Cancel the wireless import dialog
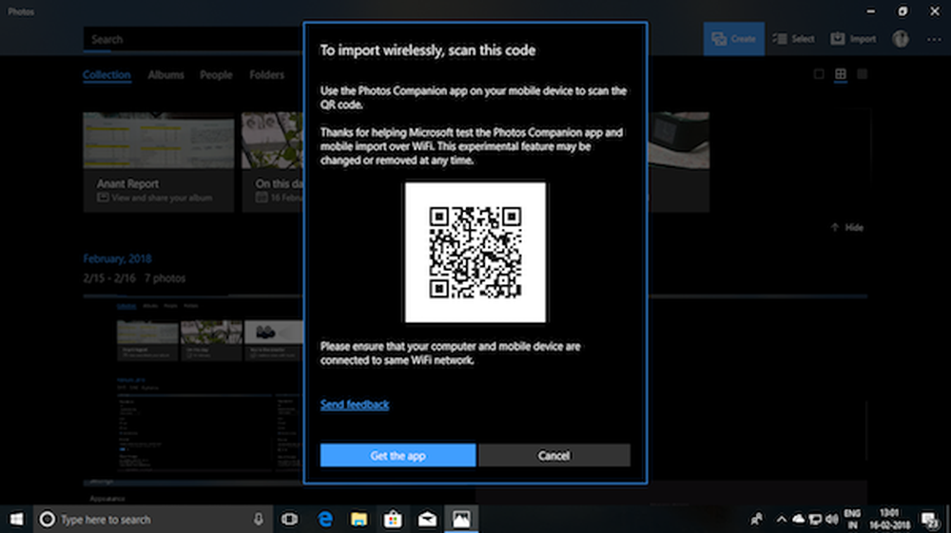 (554, 455)
